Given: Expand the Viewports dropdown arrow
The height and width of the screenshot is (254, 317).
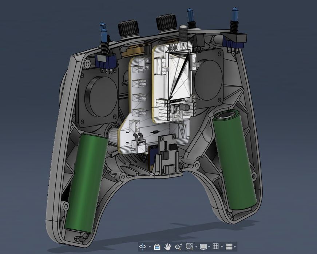Looking at the screenshot, I should (235, 247).
